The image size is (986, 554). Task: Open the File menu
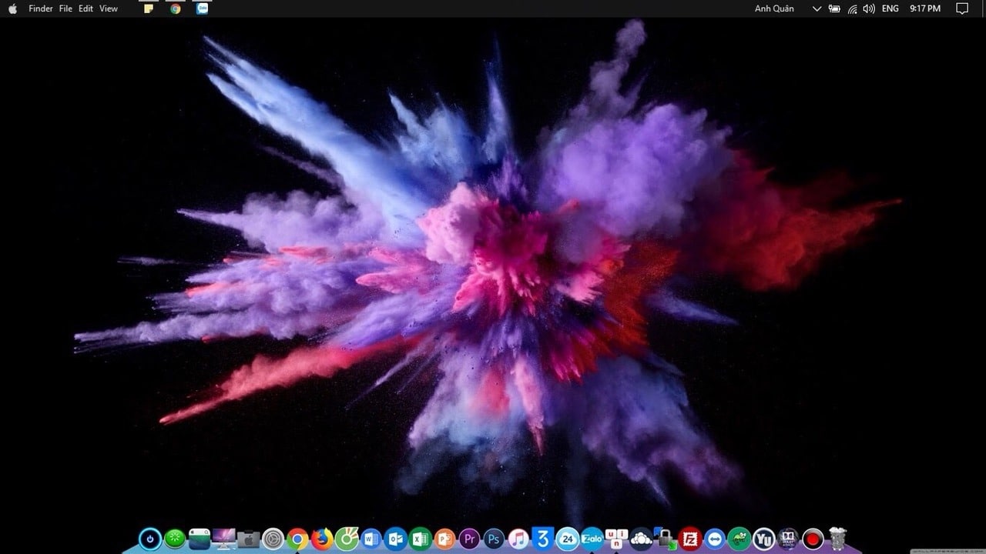click(65, 8)
